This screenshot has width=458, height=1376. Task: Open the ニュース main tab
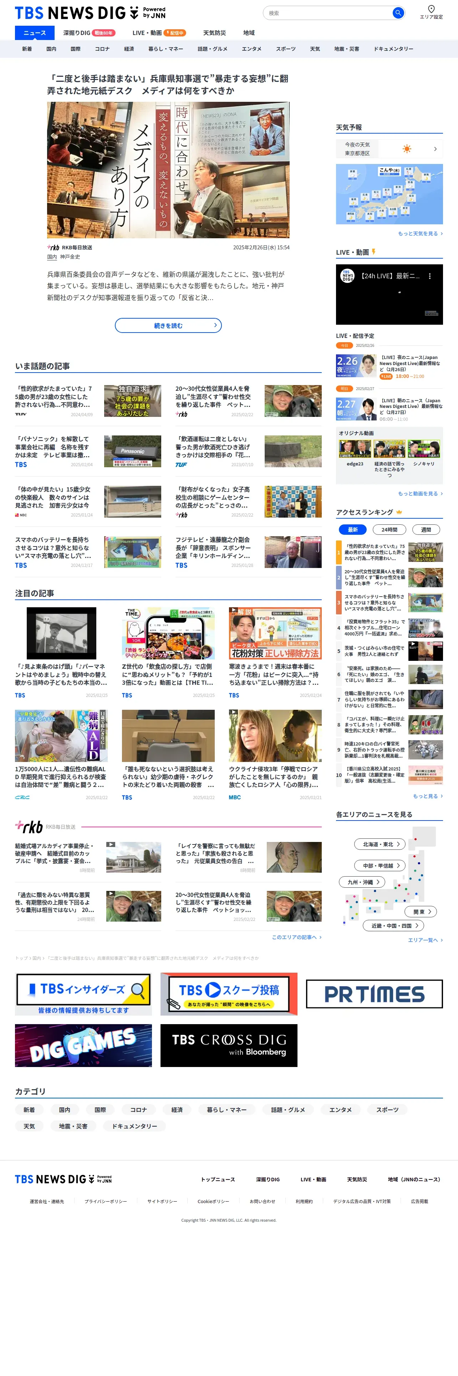click(35, 33)
